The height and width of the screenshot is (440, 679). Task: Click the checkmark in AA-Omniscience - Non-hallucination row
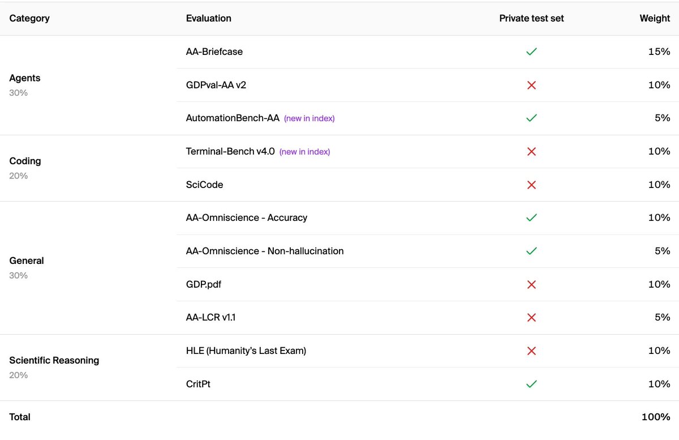point(531,251)
